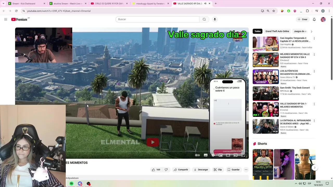Start voice search with microphone icon
This screenshot has width=333, height=187.
(x=215, y=19)
